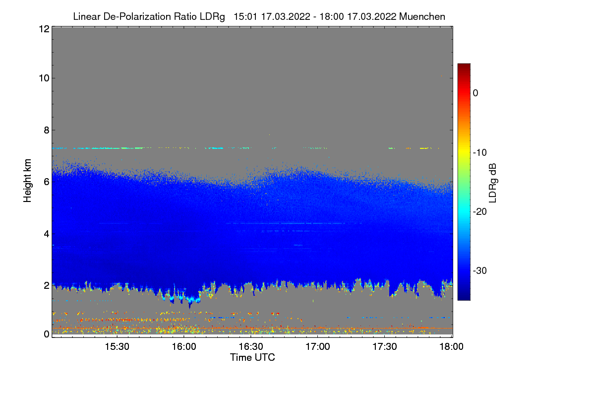
Task: Click the plot title text
Action: point(259,16)
